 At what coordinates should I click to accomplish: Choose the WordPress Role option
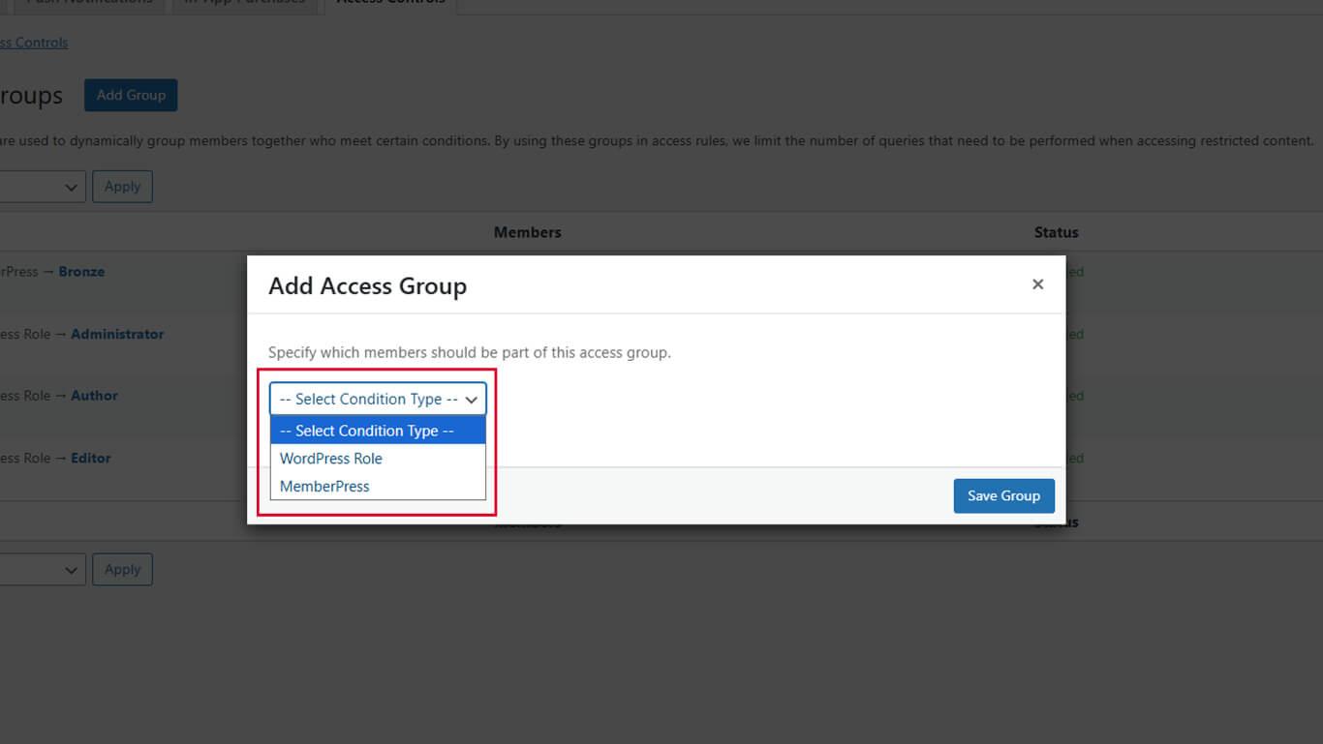coord(331,459)
